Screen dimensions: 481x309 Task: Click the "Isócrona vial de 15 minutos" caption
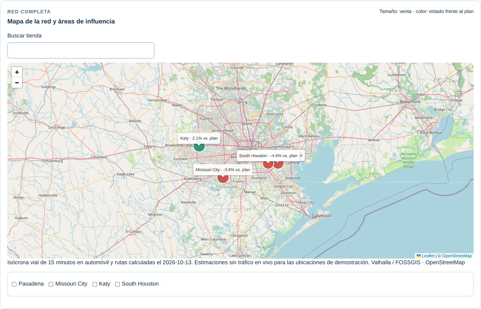point(236,262)
